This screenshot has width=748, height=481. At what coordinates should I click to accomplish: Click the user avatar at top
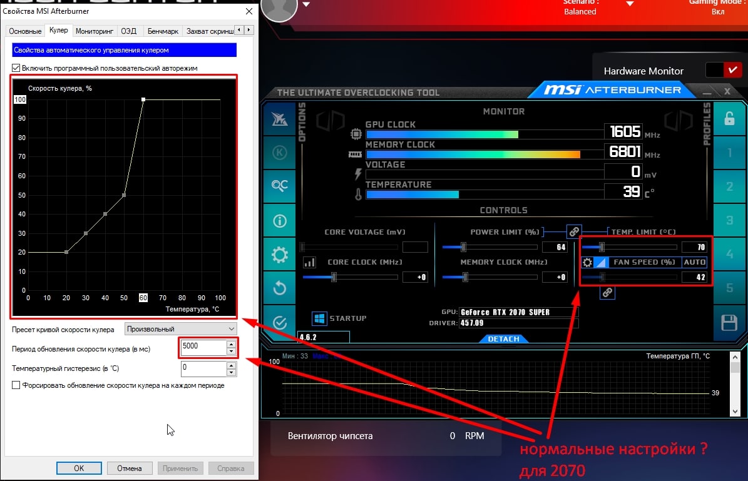[280, 8]
